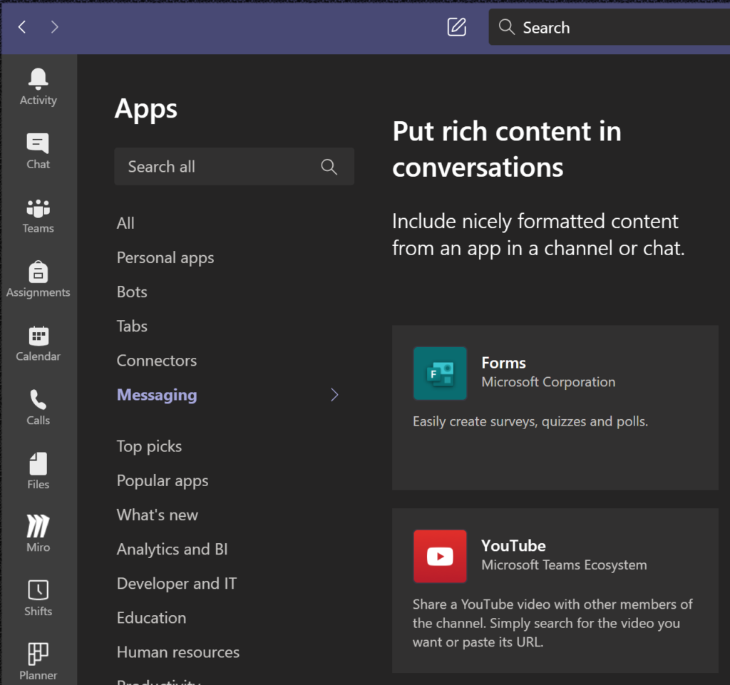
Task: Open the Top picks list
Action: click(x=149, y=447)
